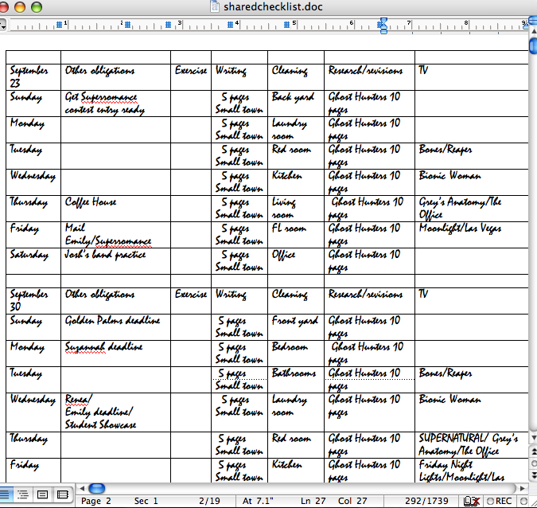Viewport: 537px width, 508px height.
Task: Click Ln 27 status bar entry
Action: point(313,501)
